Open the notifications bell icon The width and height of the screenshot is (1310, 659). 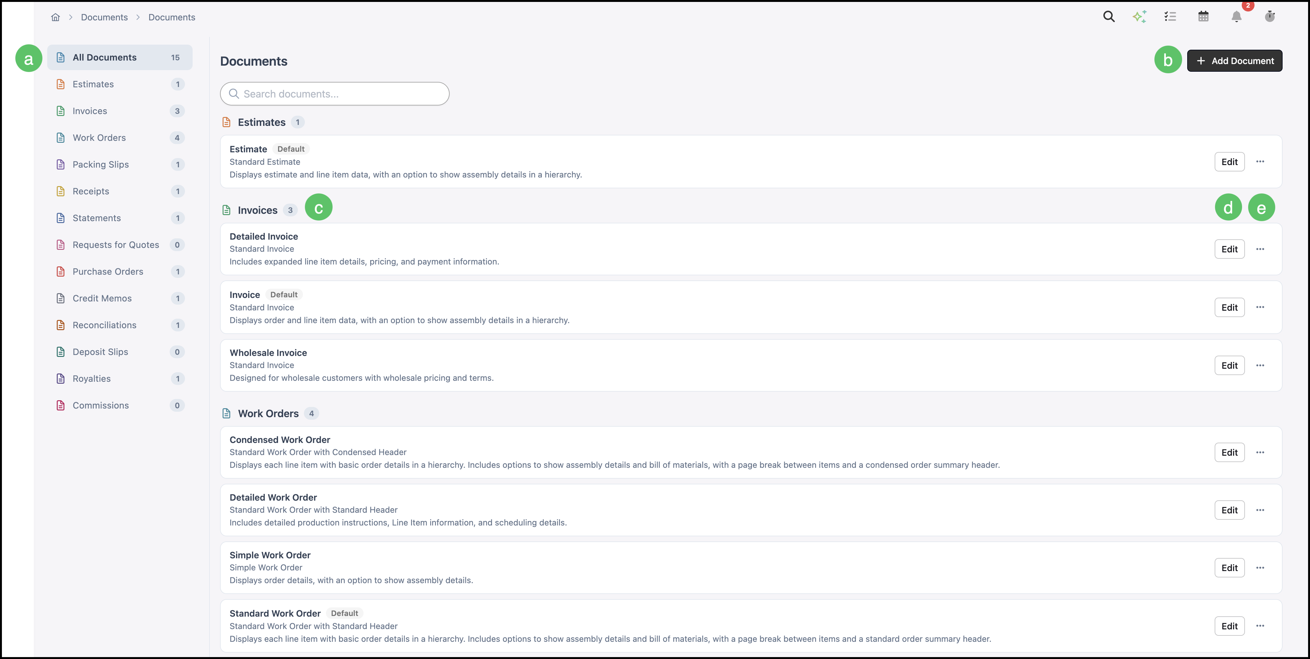(1236, 17)
